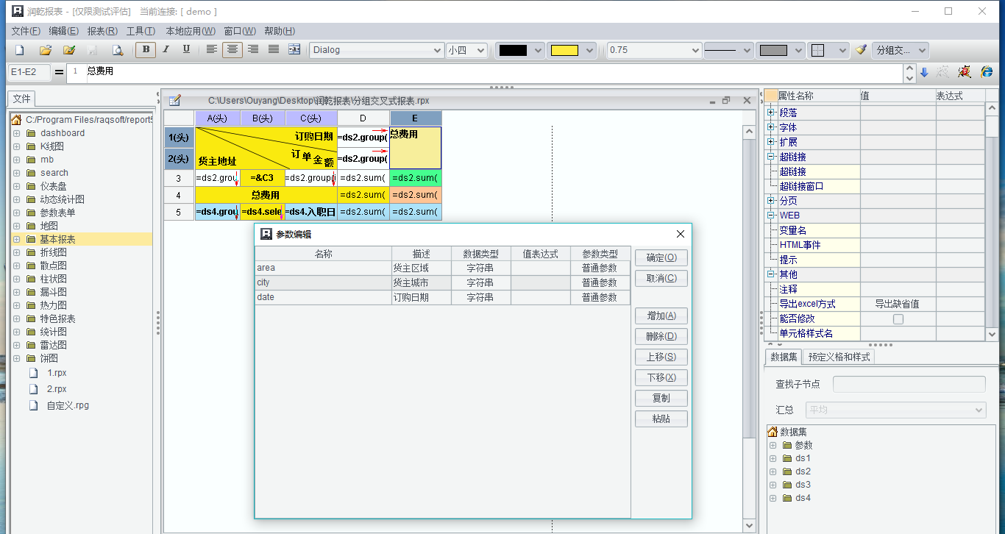Preview report in Internet Explorer icon
This screenshot has width=1005, height=534.
click(x=987, y=72)
